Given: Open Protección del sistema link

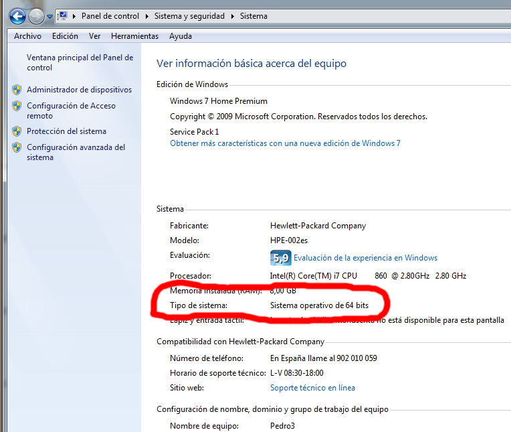Looking at the screenshot, I should pyautogui.click(x=66, y=131).
